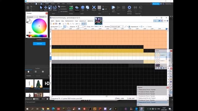Open the Заливка fill style dropdown
198x111 pixels.
point(117,27)
